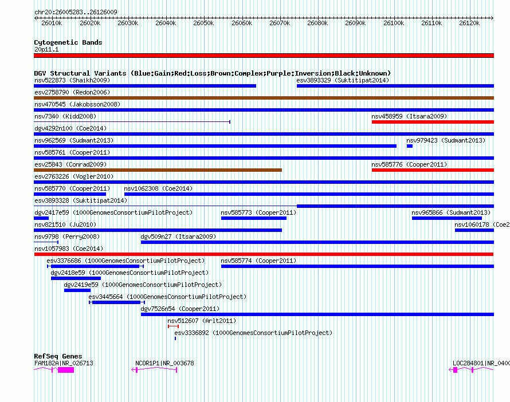This screenshot has height=402, width=510.
Task: Select the small nsv979423 (Sudmant2013) variant block
Action: pyautogui.click(x=410, y=146)
